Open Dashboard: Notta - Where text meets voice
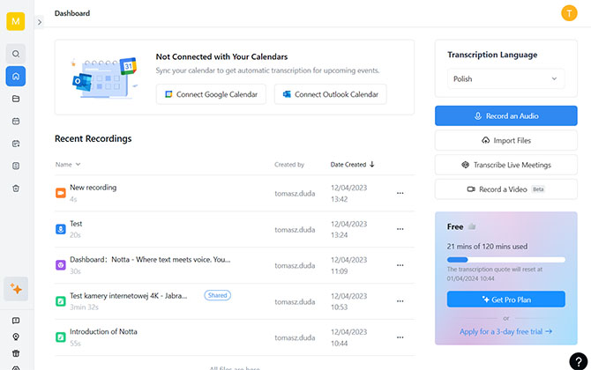Screen dimensions: 591x370 pos(150,259)
